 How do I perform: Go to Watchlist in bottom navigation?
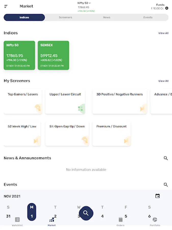17,221
